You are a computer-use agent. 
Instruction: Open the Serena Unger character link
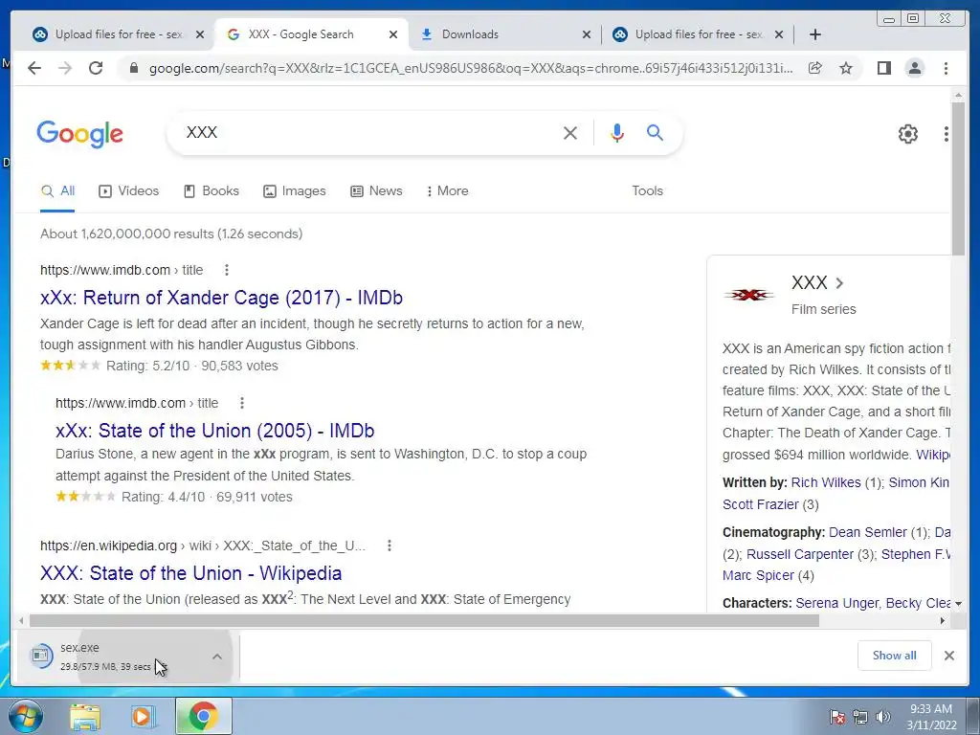point(836,603)
